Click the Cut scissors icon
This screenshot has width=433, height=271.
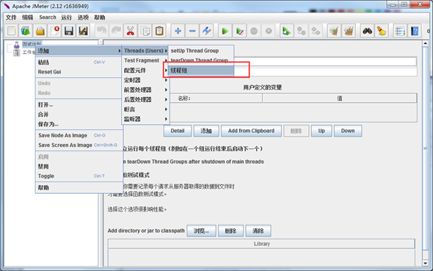click(x=131, y=31)
